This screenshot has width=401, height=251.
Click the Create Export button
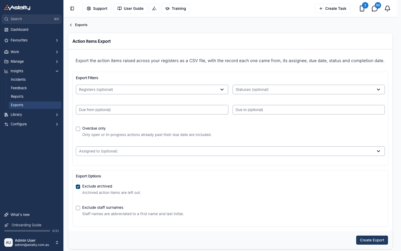(372, 240)
